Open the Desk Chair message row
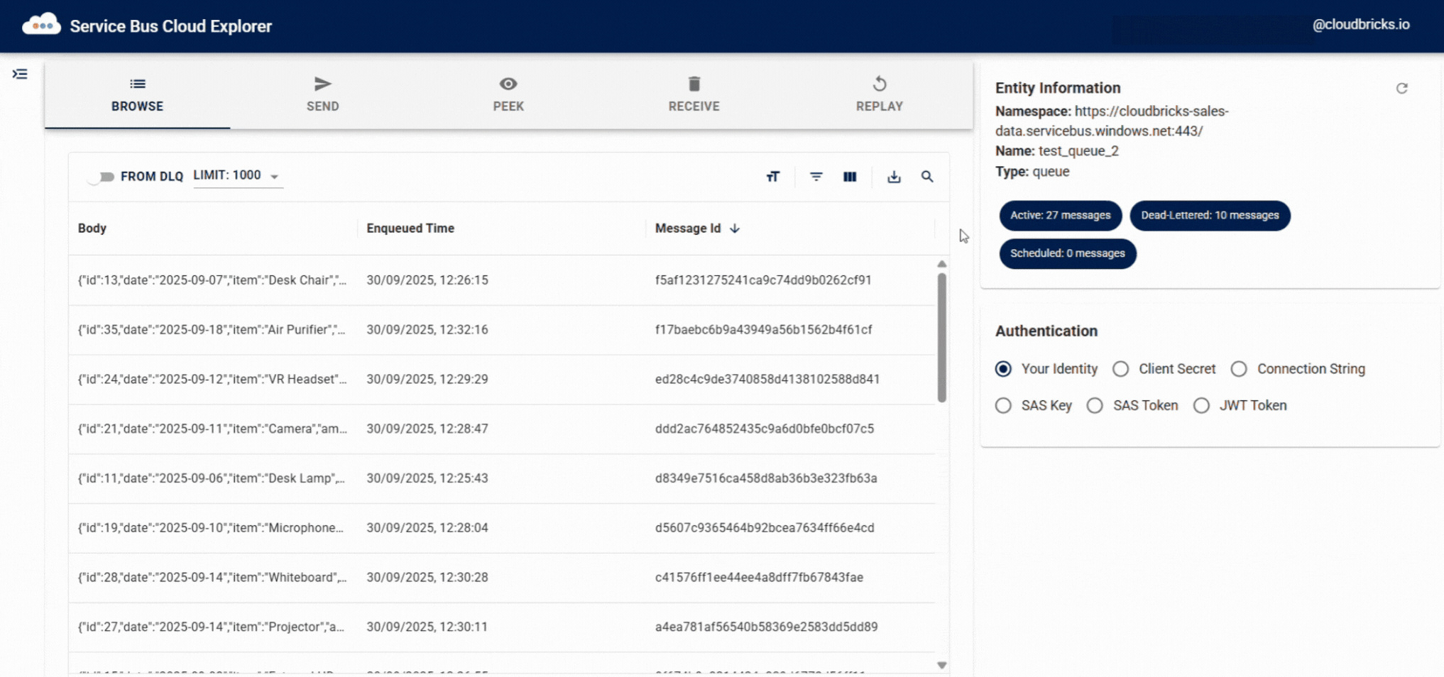1444x677 pixels. pos(502,280)
